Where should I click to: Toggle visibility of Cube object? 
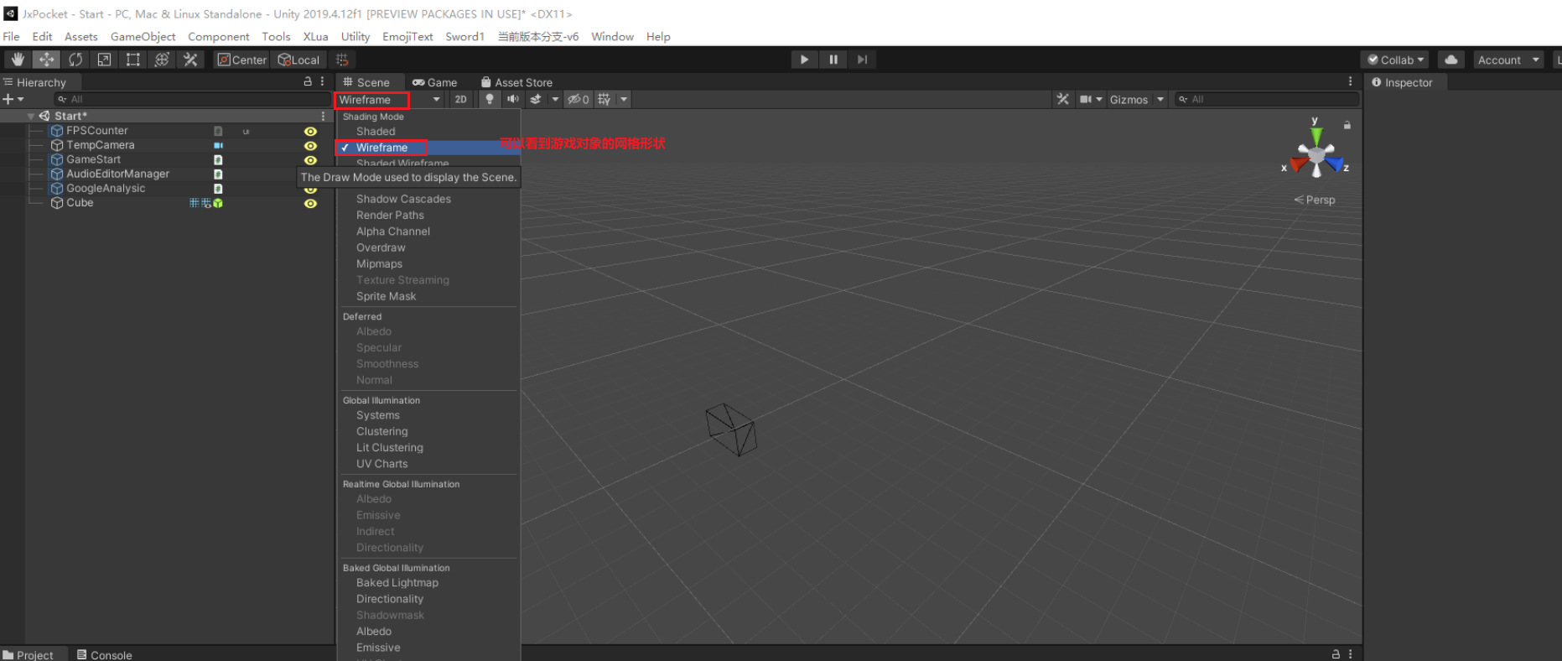[310, 204]
